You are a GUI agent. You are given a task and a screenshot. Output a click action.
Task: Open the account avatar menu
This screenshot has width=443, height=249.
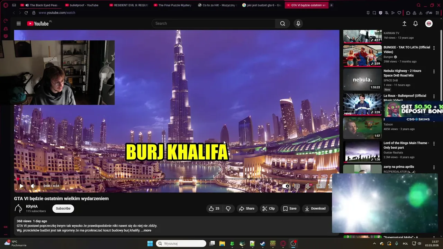pyautogui.click(x=429, y=24)
